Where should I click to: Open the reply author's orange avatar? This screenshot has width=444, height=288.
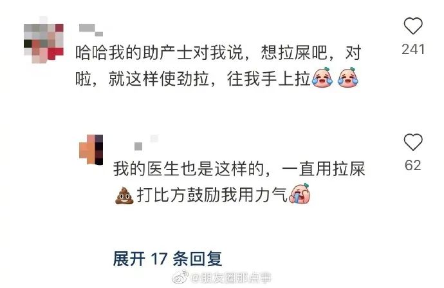click(x=91, y=149)
